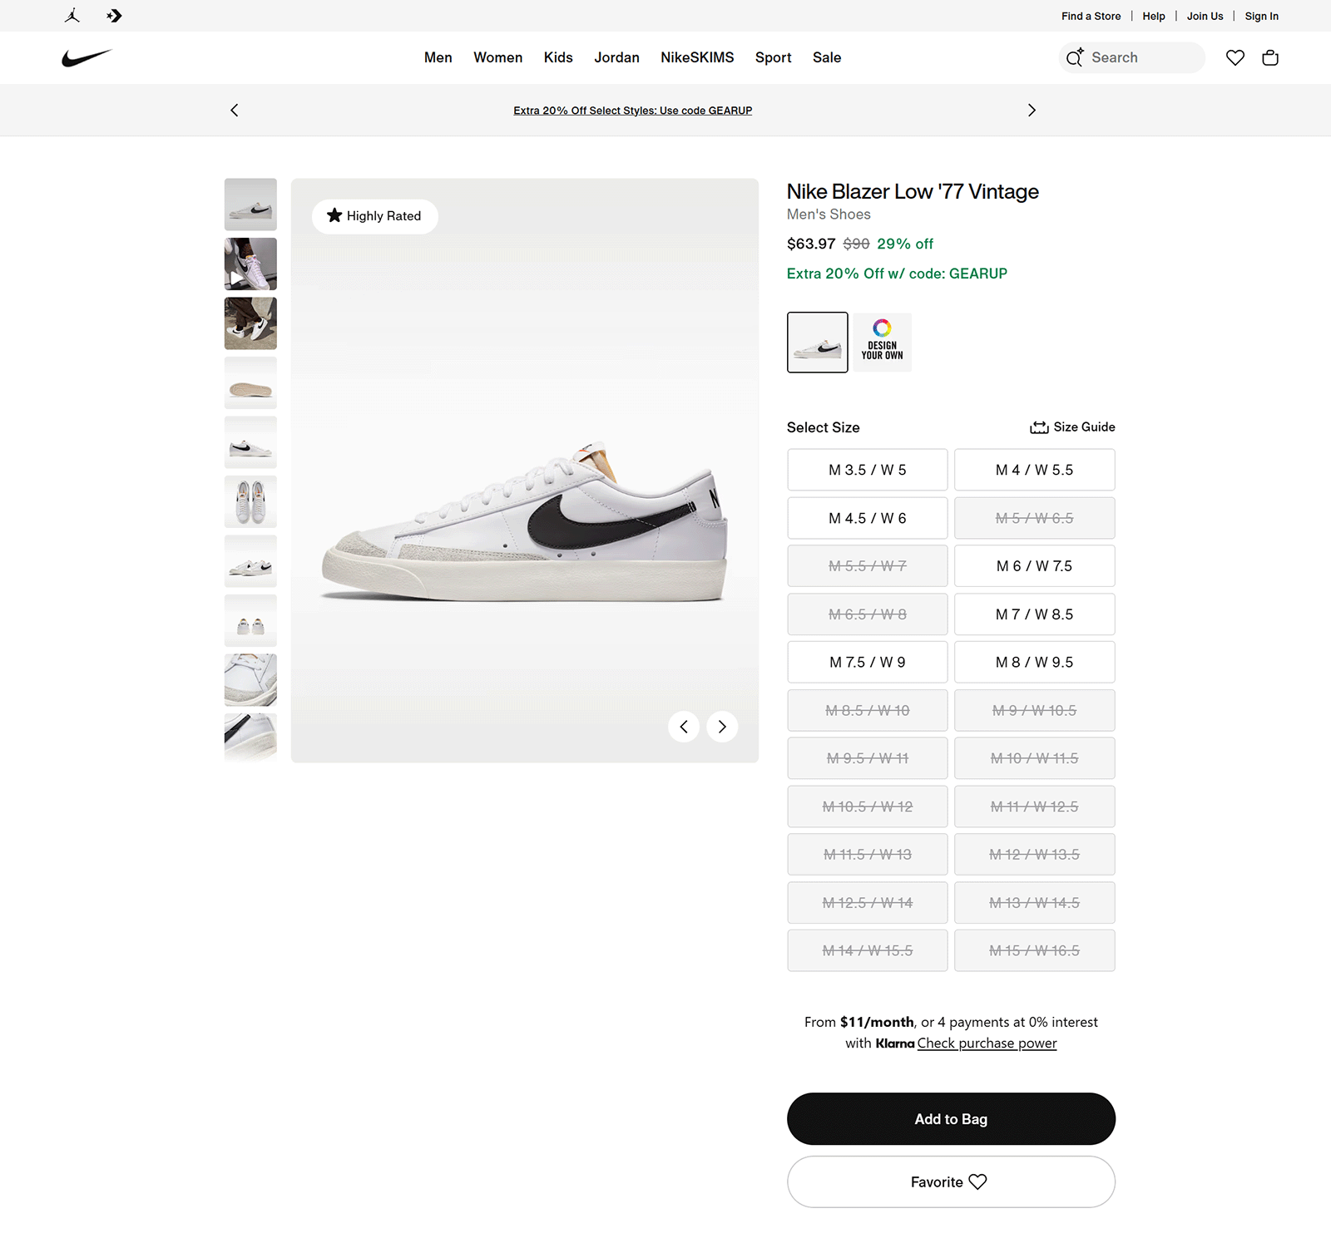The image size is (1331, 1243).
Task: Open Design Your Own customizer swatch
Action: click(881, 342)
